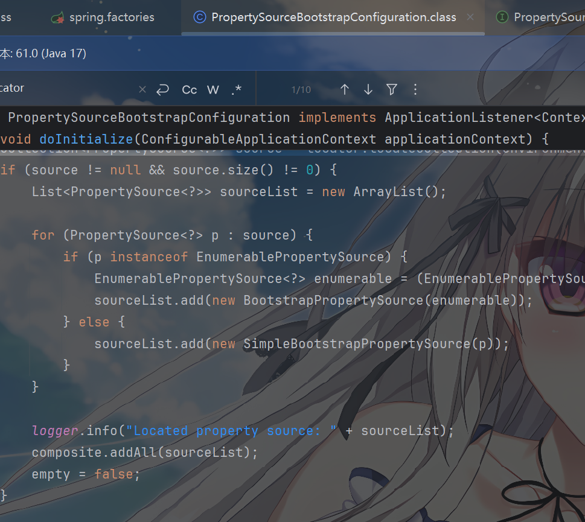The width and height of the screenshot is (585, 522).
Task: Click the 1/10 match counter
Action: (x=301, y=90)
